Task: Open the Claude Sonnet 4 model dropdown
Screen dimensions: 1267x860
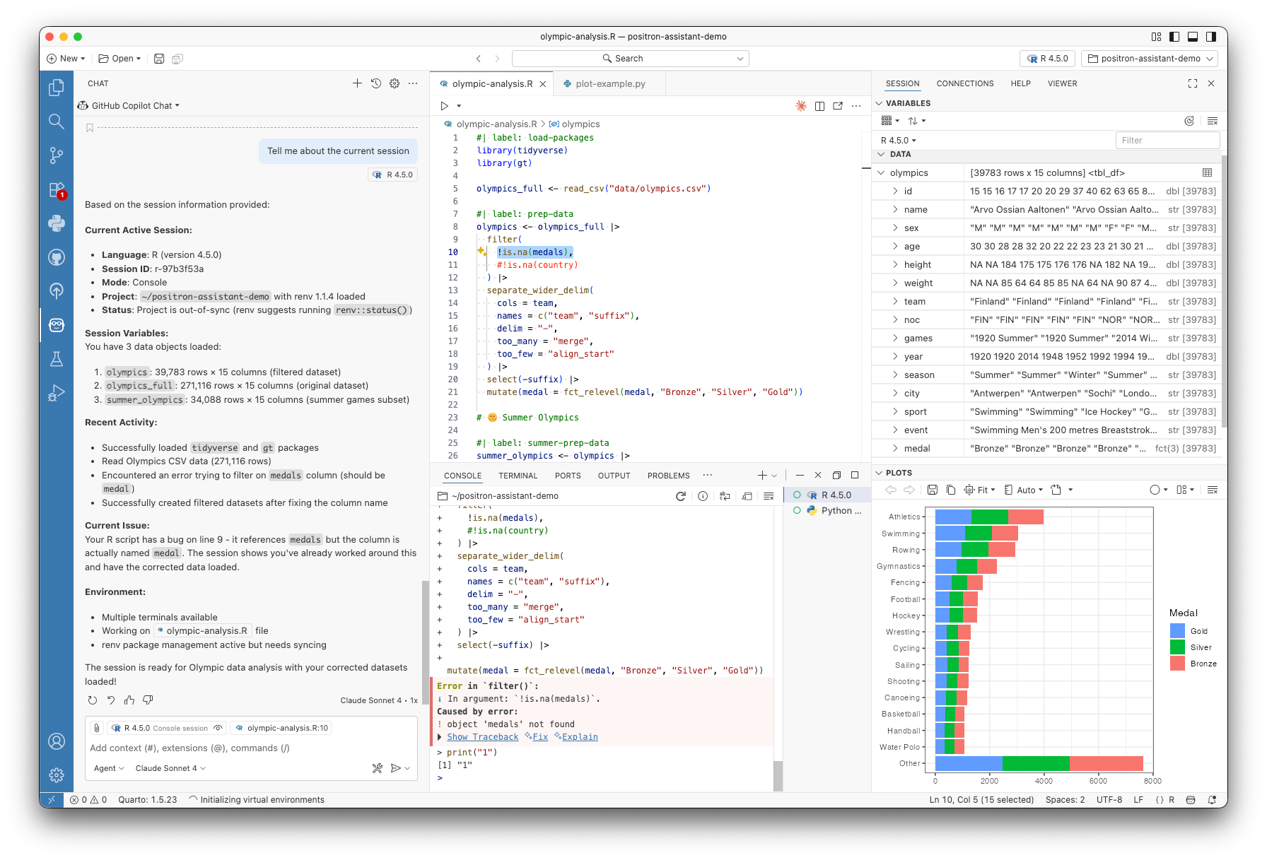Action: tap(170, 768)
